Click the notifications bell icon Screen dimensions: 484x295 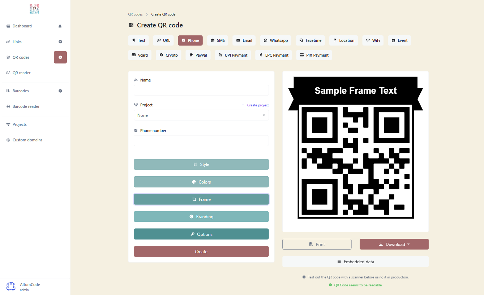pyautogui.click(x=60, y=26)
